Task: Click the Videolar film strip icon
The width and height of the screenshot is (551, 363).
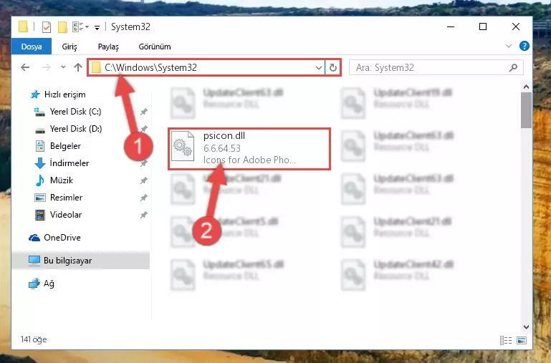Action: (x=40, y=215)
